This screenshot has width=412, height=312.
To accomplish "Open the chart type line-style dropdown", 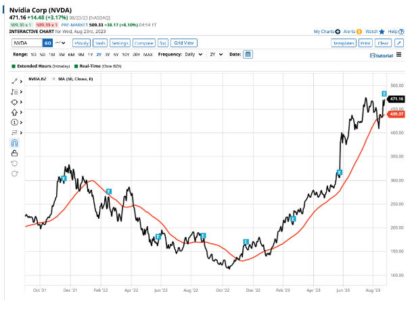I will 60,43.
